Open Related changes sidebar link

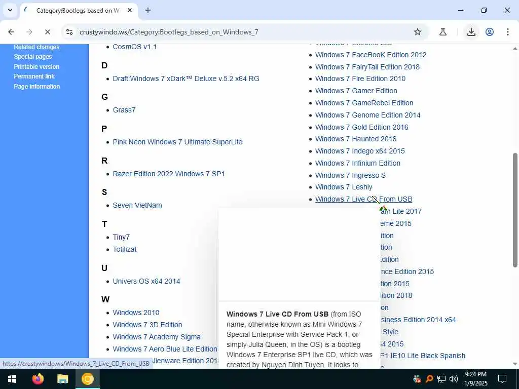point(36,47)
